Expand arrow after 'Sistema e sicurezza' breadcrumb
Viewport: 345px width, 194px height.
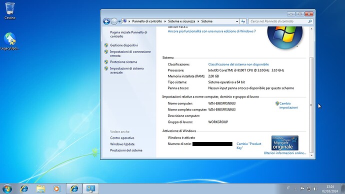coord(198,21)
